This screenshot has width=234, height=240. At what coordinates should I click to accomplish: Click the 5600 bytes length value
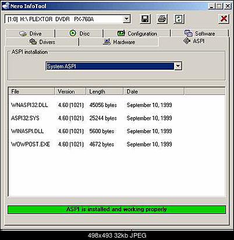(102, 131)
